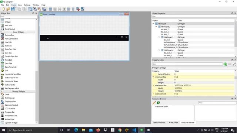This screenshot has height=133, width=237.
Task: Click the Windows Start button
Action: tap(3, 130)
